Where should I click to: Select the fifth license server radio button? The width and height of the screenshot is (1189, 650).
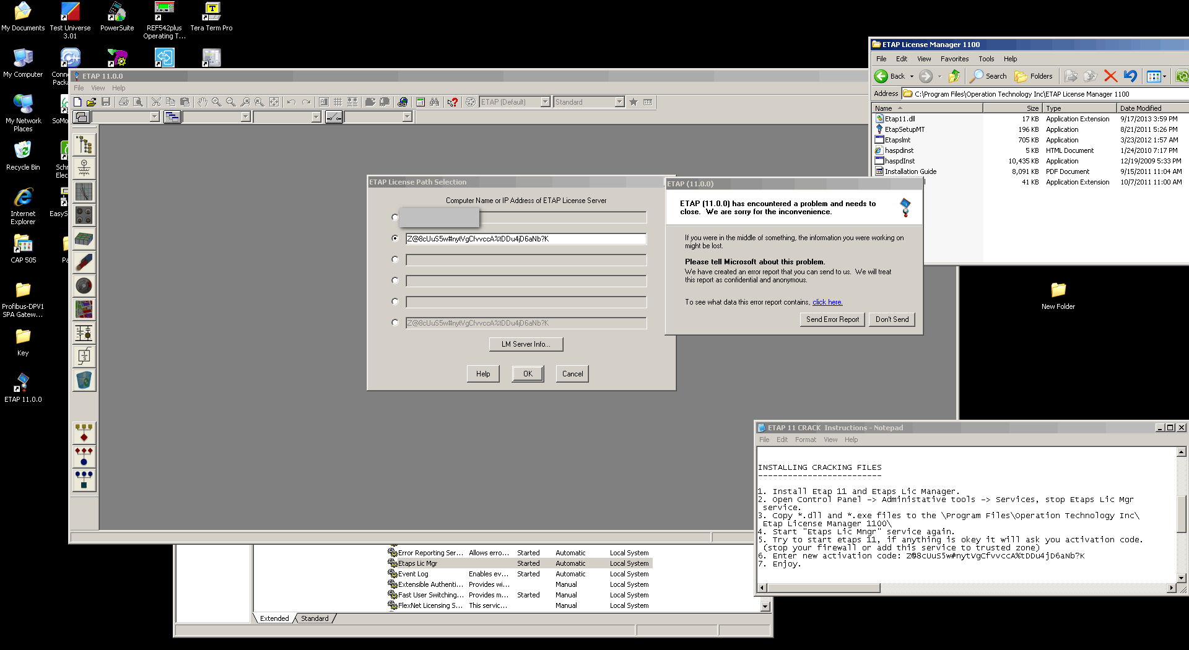(395, 301)
